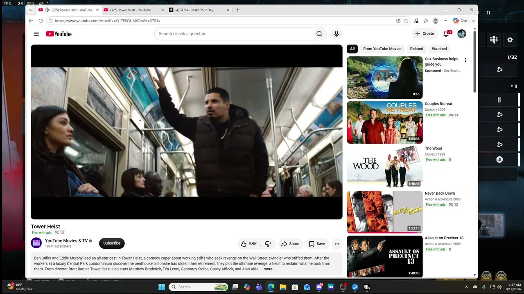Open the YouTube account avatar menu
Viewport: 524px width, 294px height.
(462, 34)
